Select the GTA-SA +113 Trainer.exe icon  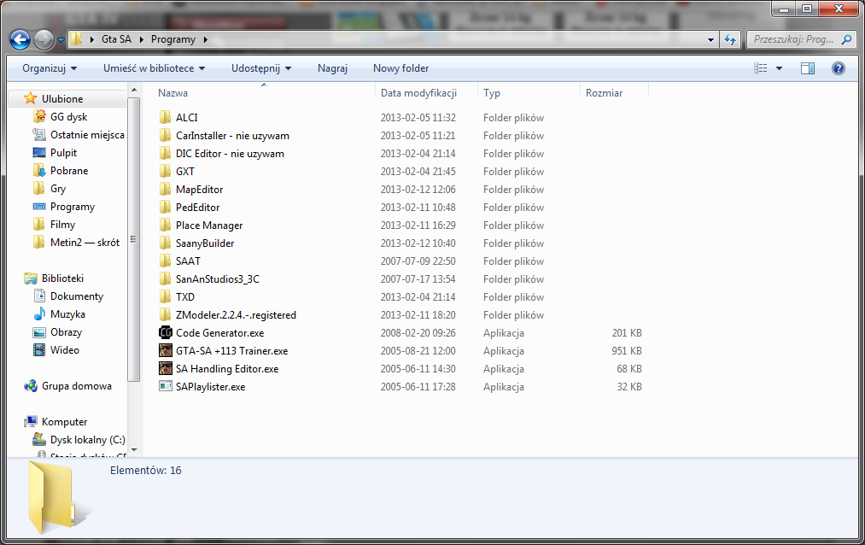166,351
